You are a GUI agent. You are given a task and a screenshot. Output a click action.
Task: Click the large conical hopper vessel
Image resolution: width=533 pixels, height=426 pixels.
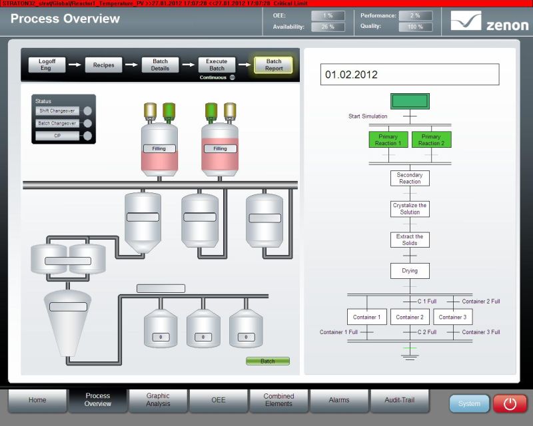tap(67, 319)
